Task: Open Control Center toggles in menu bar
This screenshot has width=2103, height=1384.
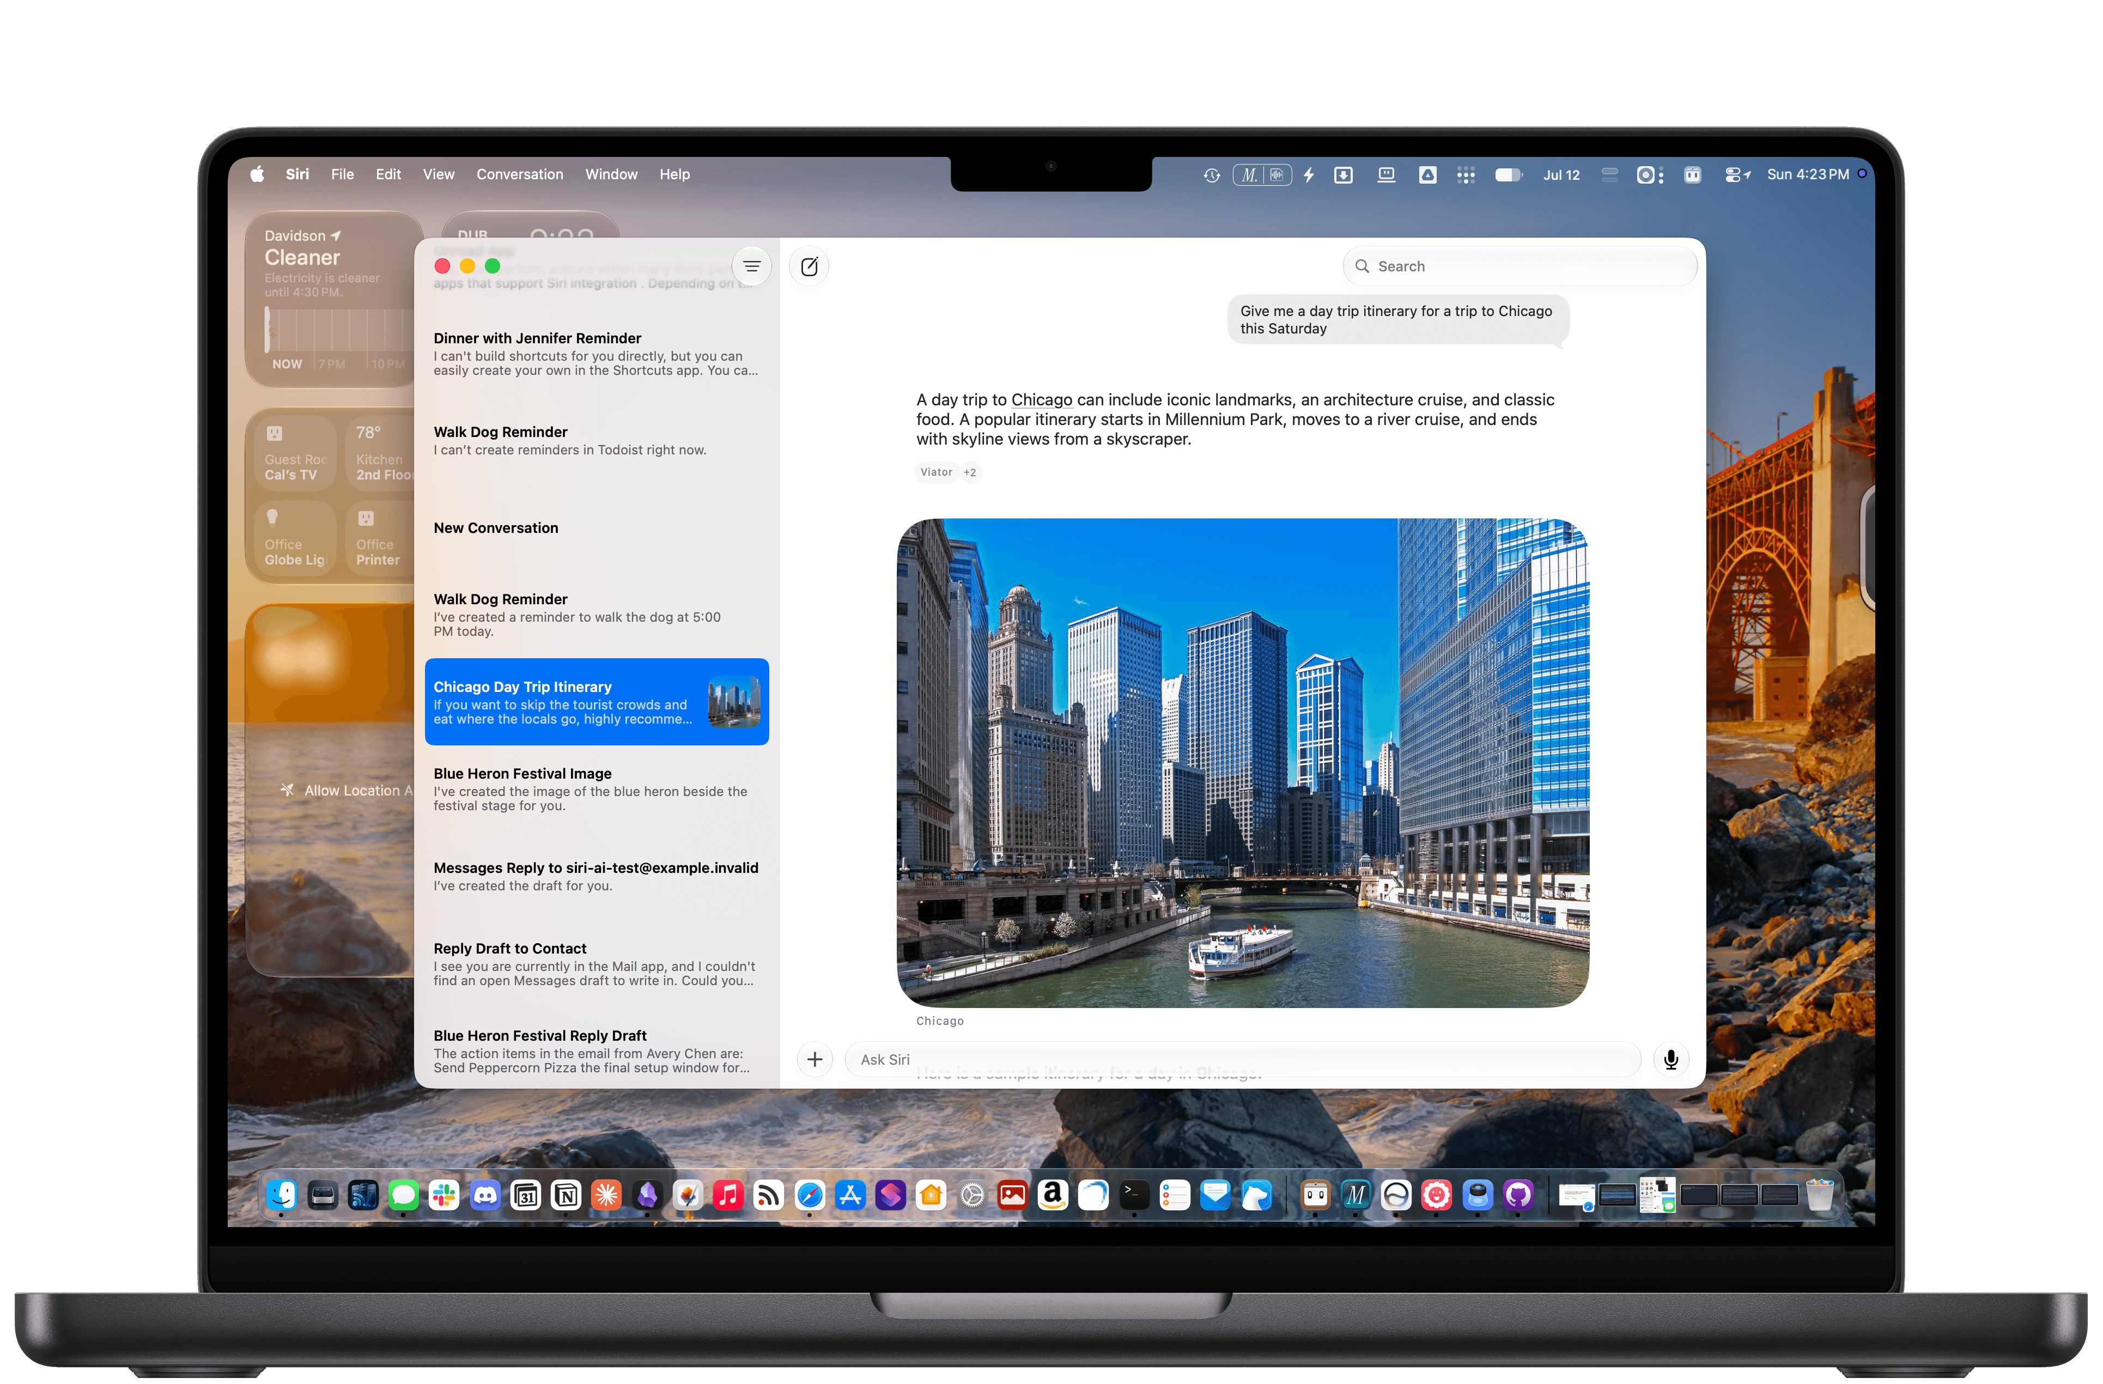Action: (x=1738, y=175)
